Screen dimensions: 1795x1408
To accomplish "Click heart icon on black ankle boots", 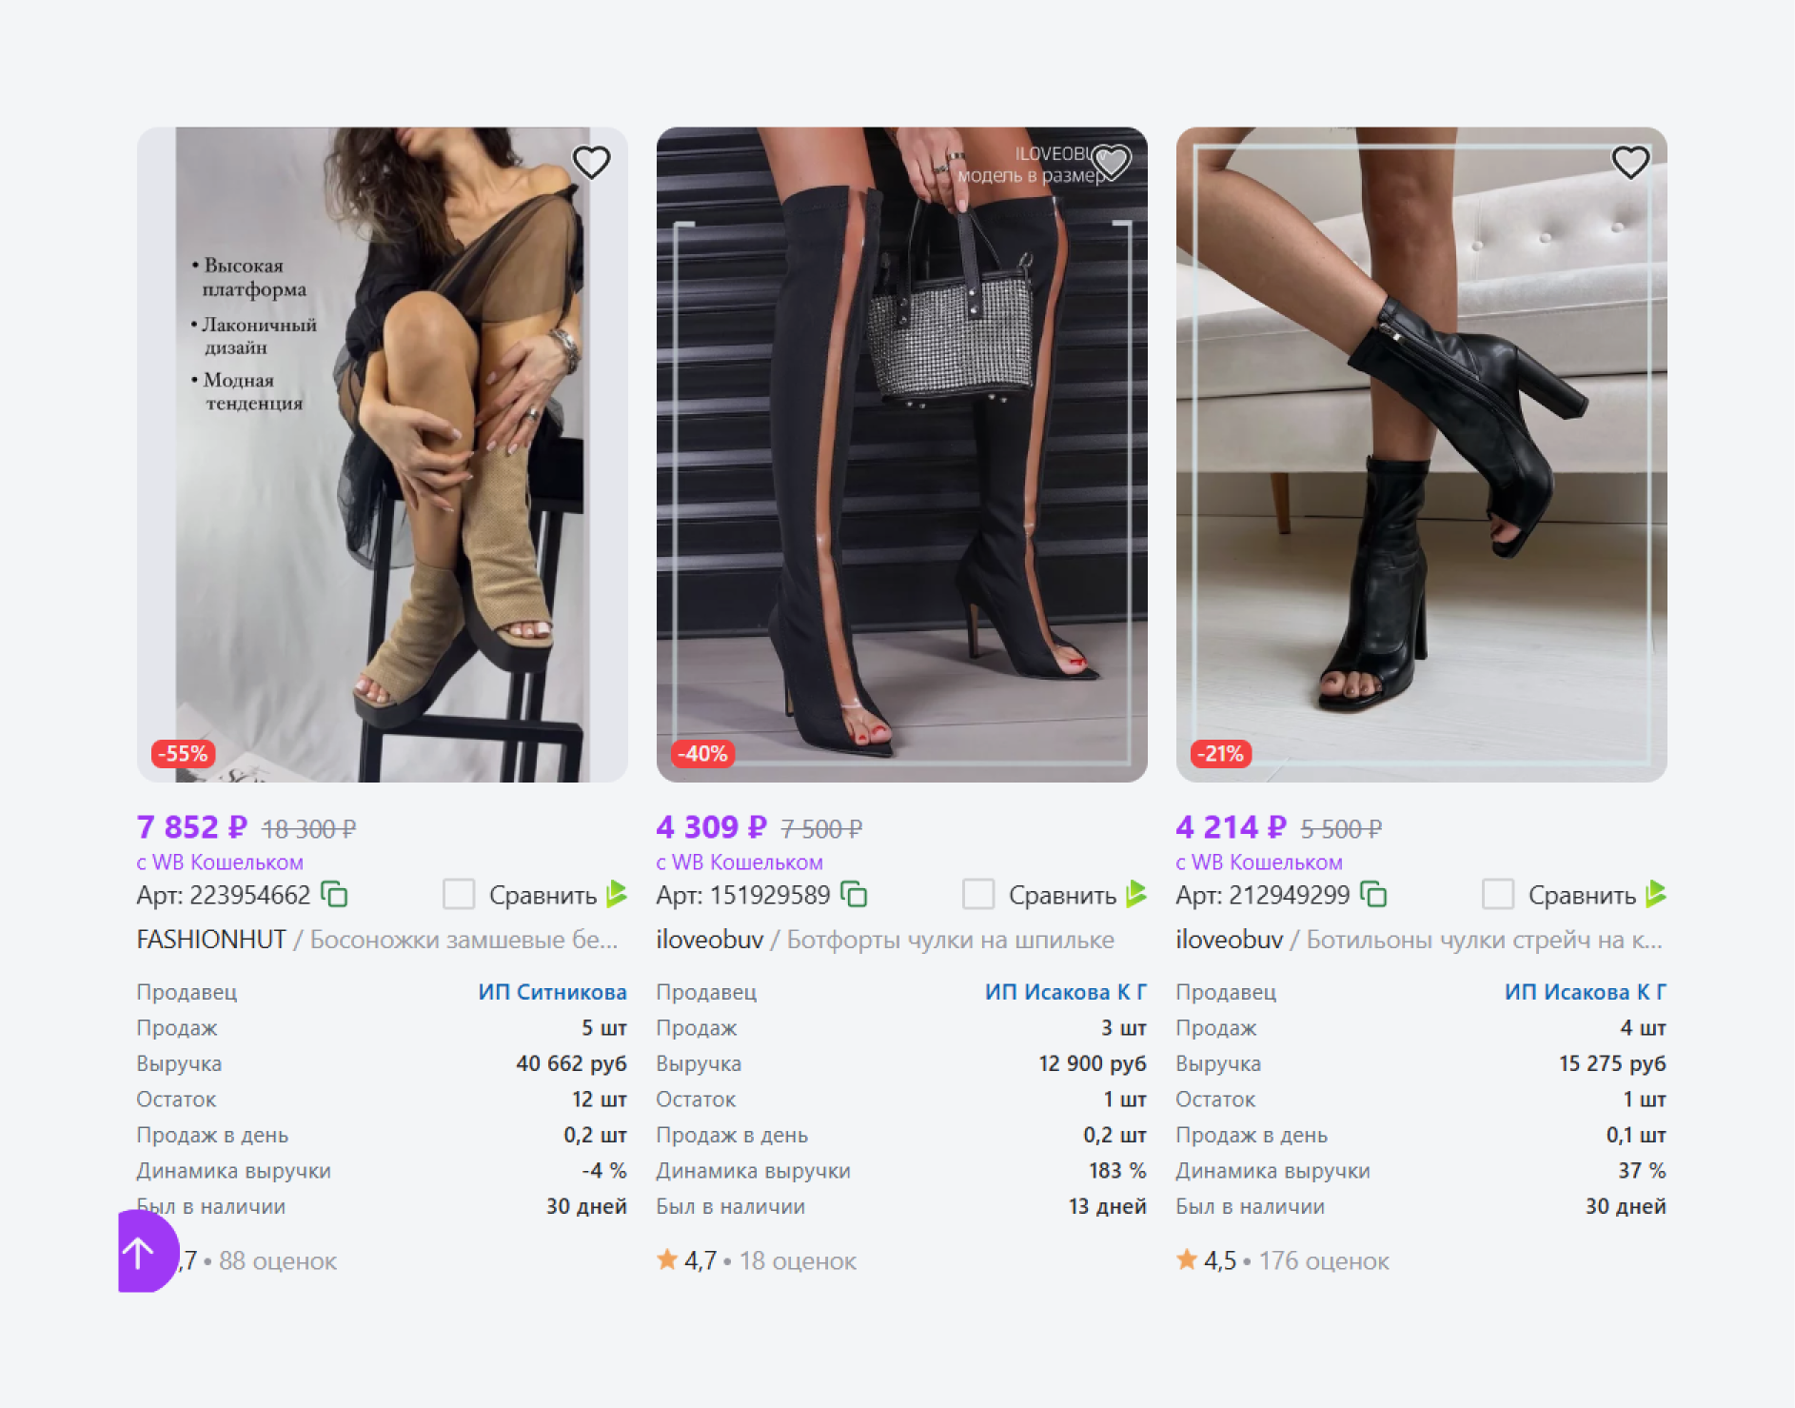I will tap(1630, 163).
